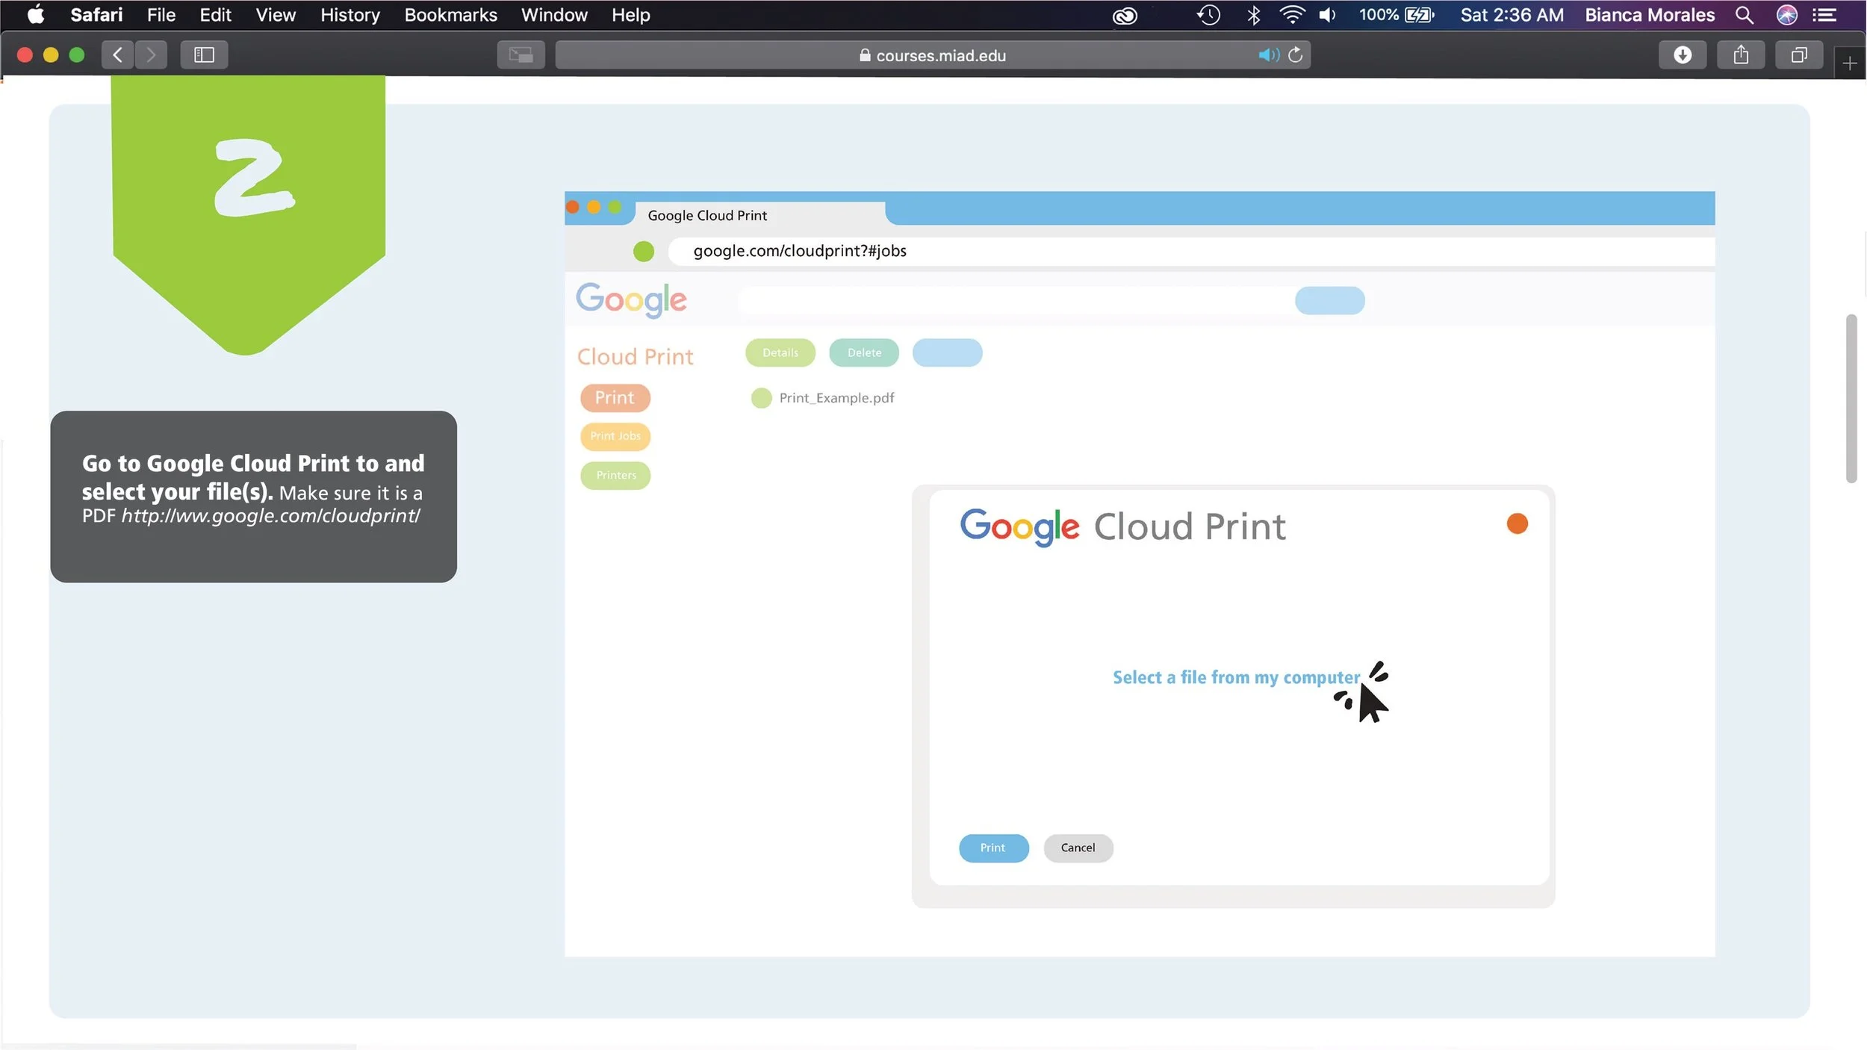Open the volume control in menu bar
This screenshot has width=1867, height=1050.
1327,15
